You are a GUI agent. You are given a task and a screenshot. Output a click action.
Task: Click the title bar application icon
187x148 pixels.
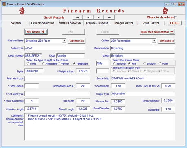[x=4, y=4]
